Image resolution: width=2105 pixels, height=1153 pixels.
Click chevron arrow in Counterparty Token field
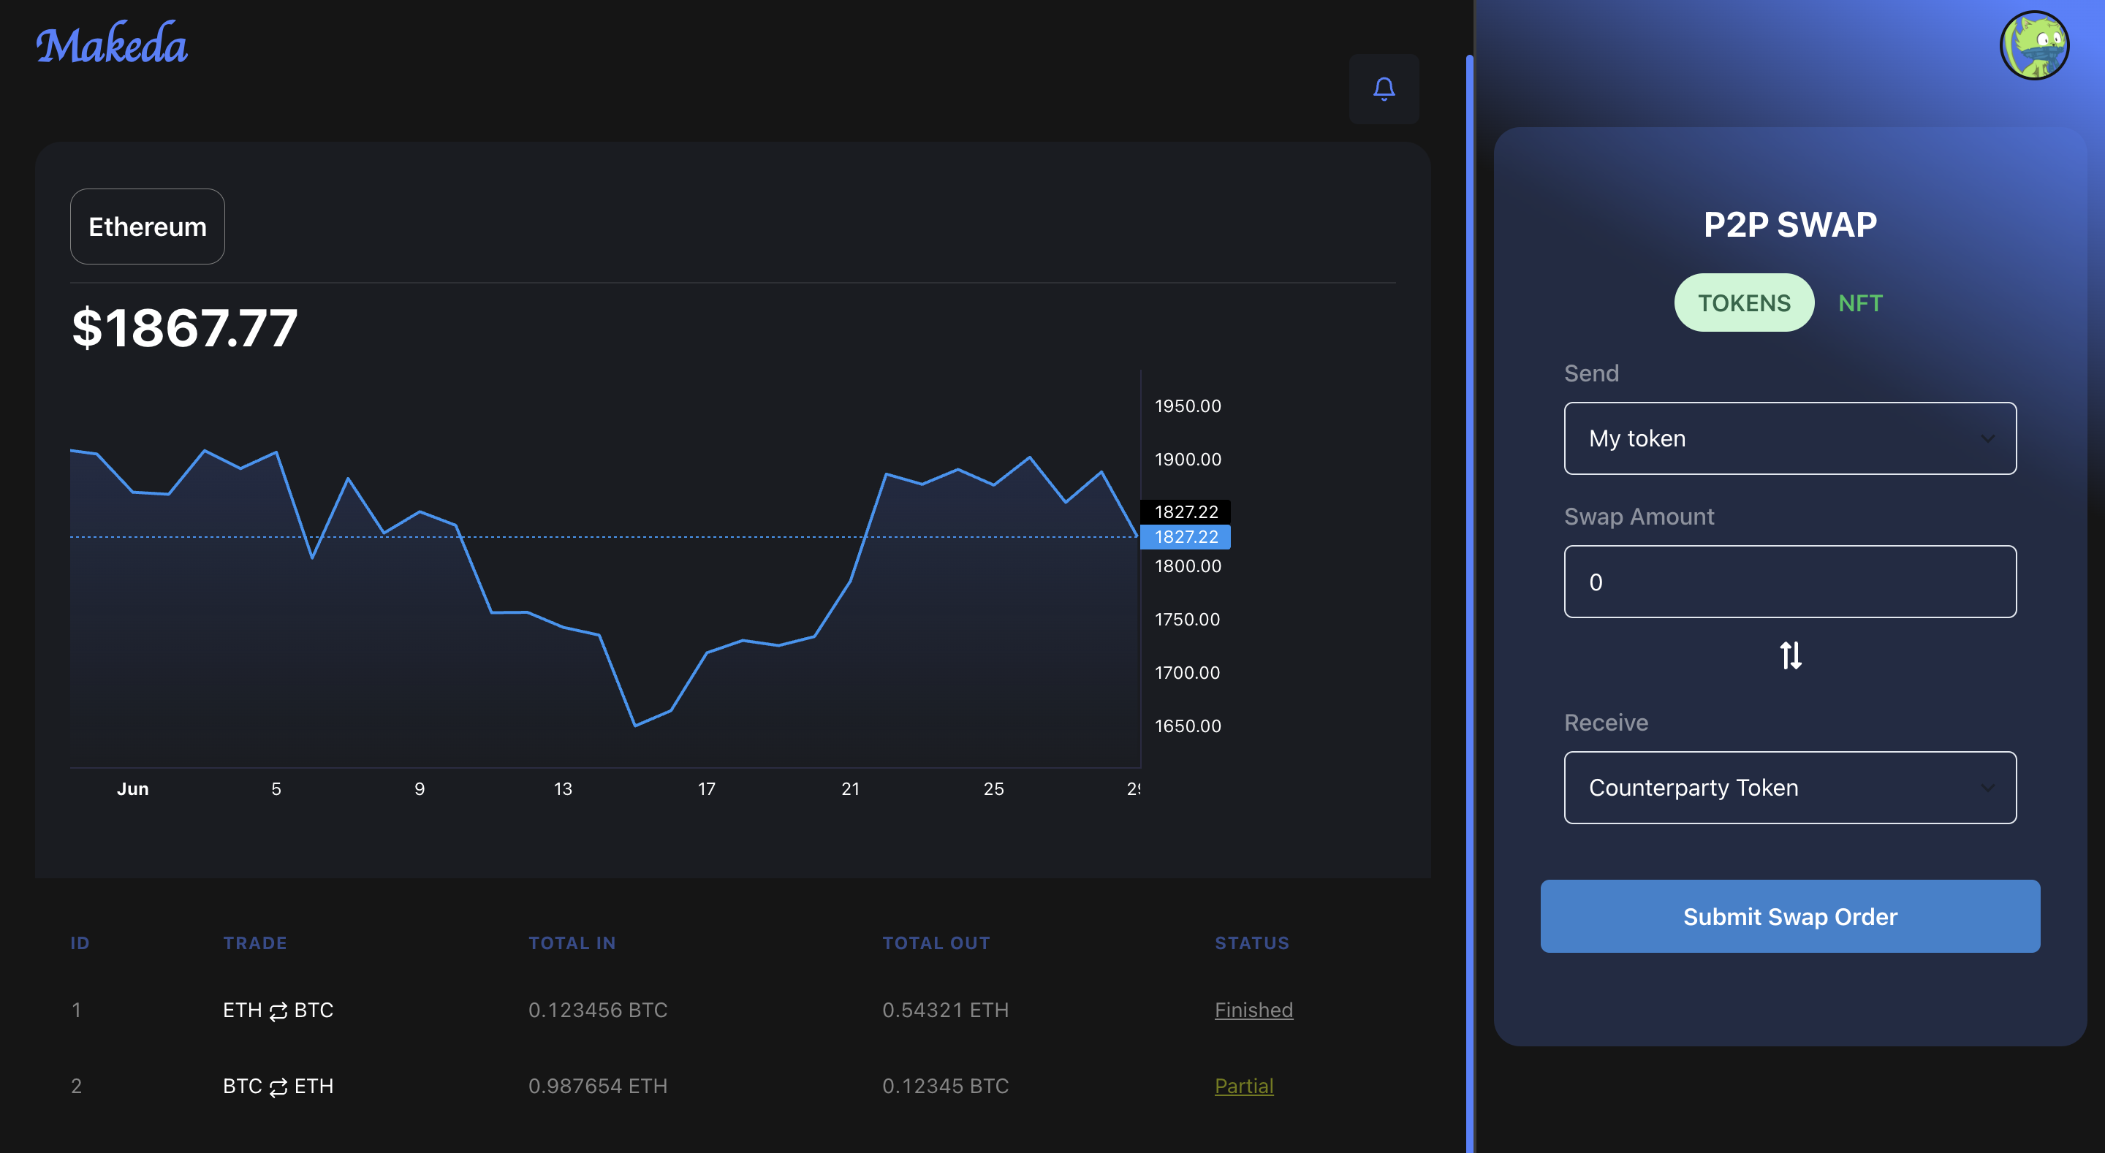tap(1987, 788)
